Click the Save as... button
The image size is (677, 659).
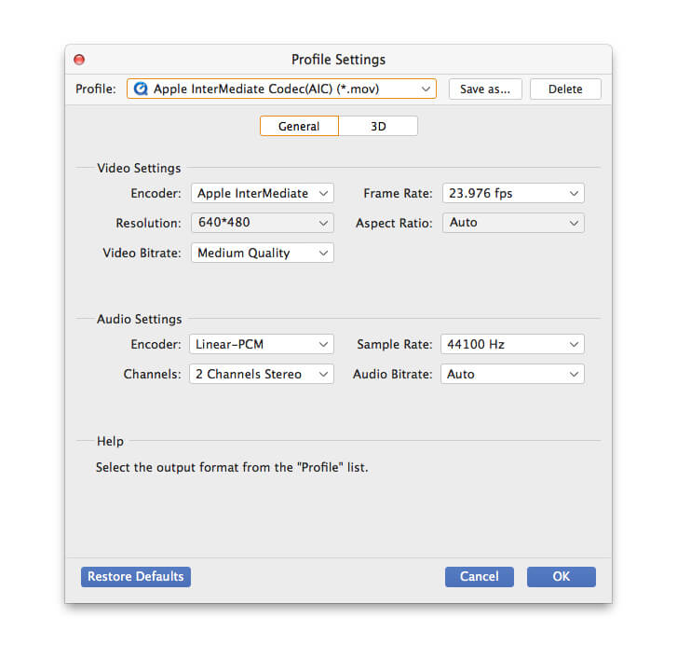coord(485,89)
